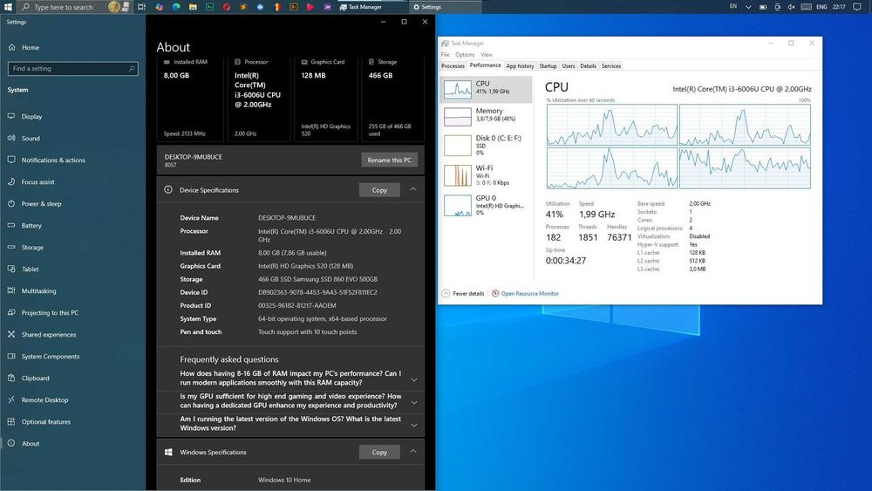Open View menu in Task Manager
The image size is (872, 491).
pyautogui.click(x=487, y=54)
